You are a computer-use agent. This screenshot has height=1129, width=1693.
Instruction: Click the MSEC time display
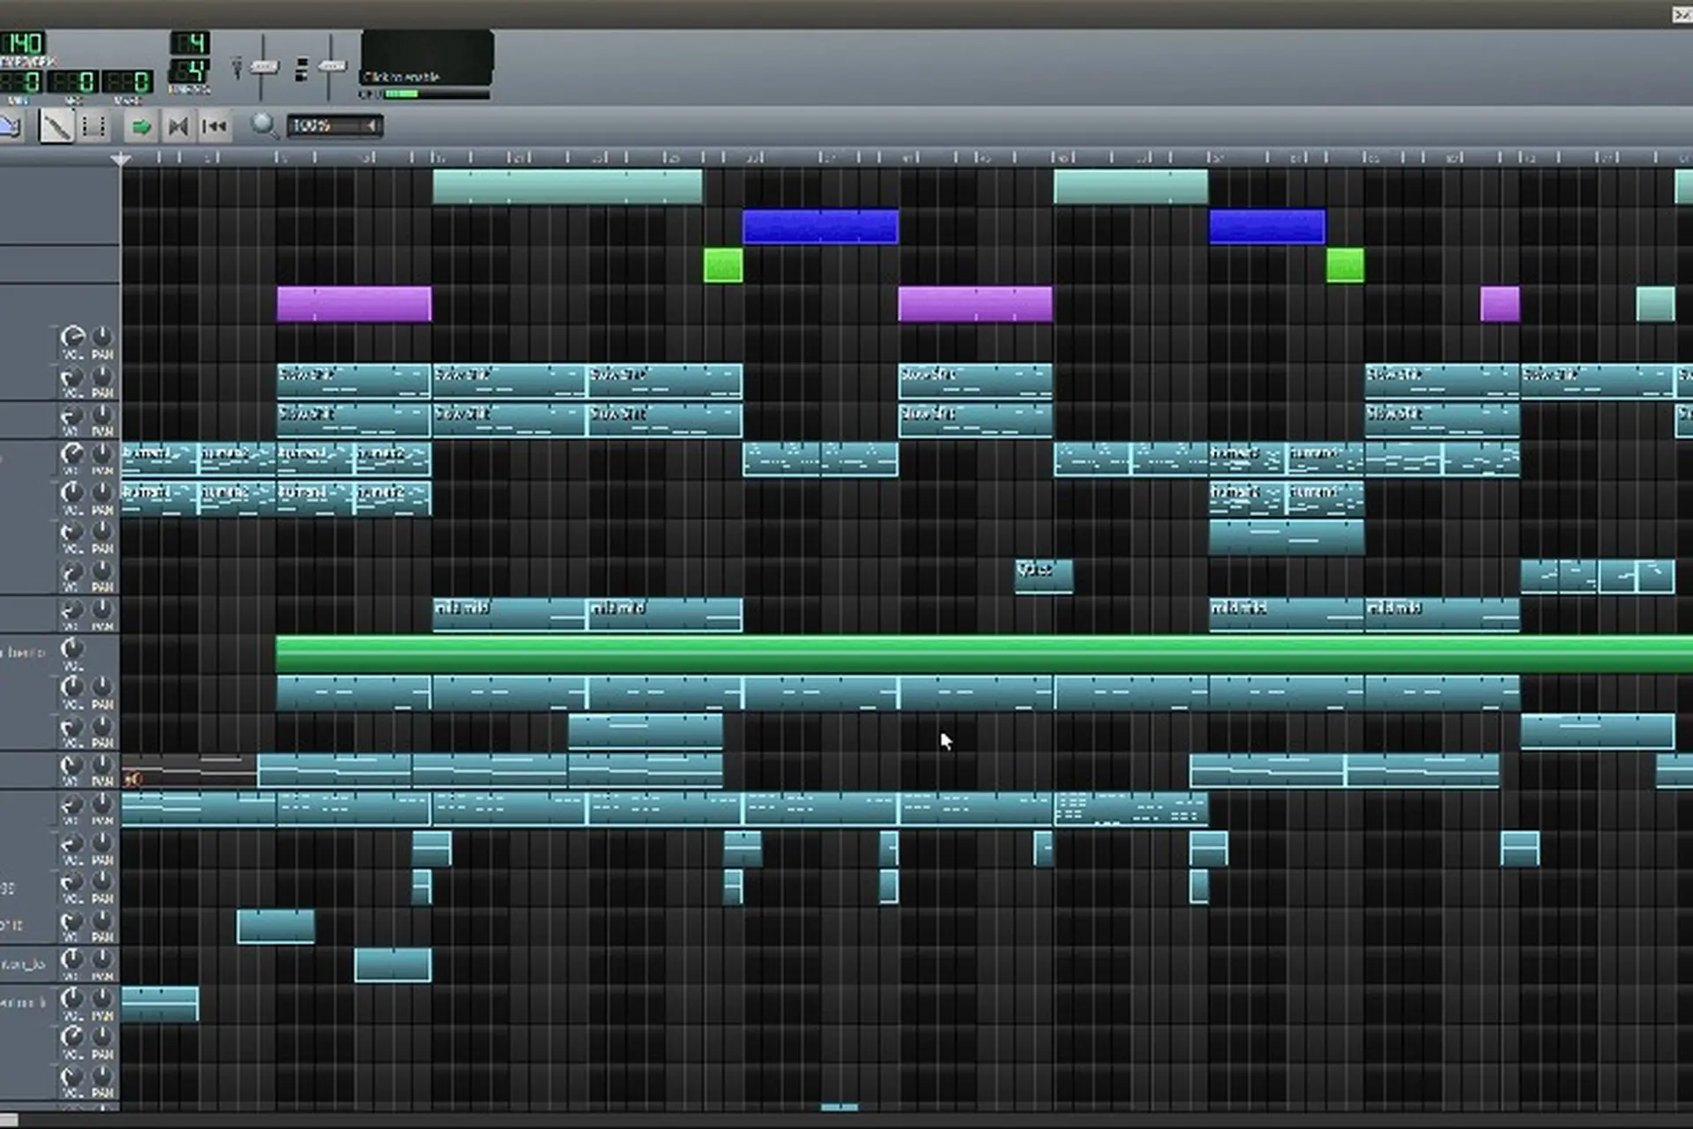point(128,82)
